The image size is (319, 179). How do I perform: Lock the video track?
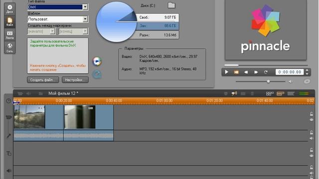pos(312,114)
